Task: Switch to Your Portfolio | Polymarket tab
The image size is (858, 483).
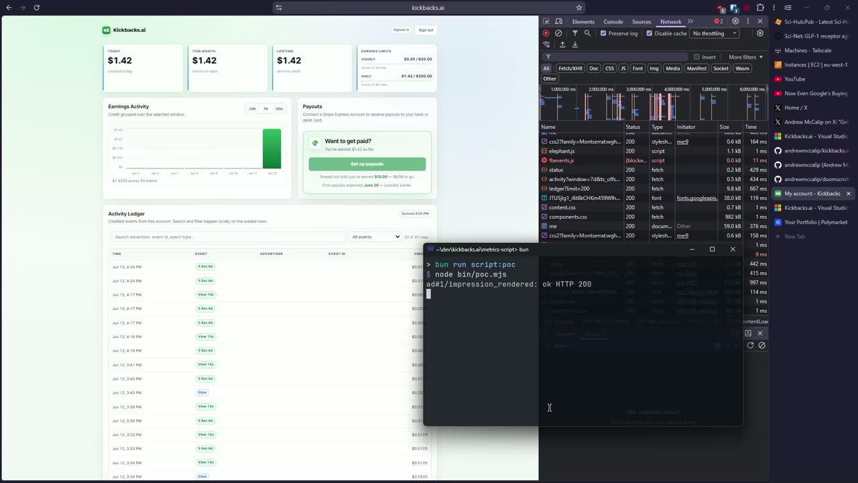Action: 811,222
